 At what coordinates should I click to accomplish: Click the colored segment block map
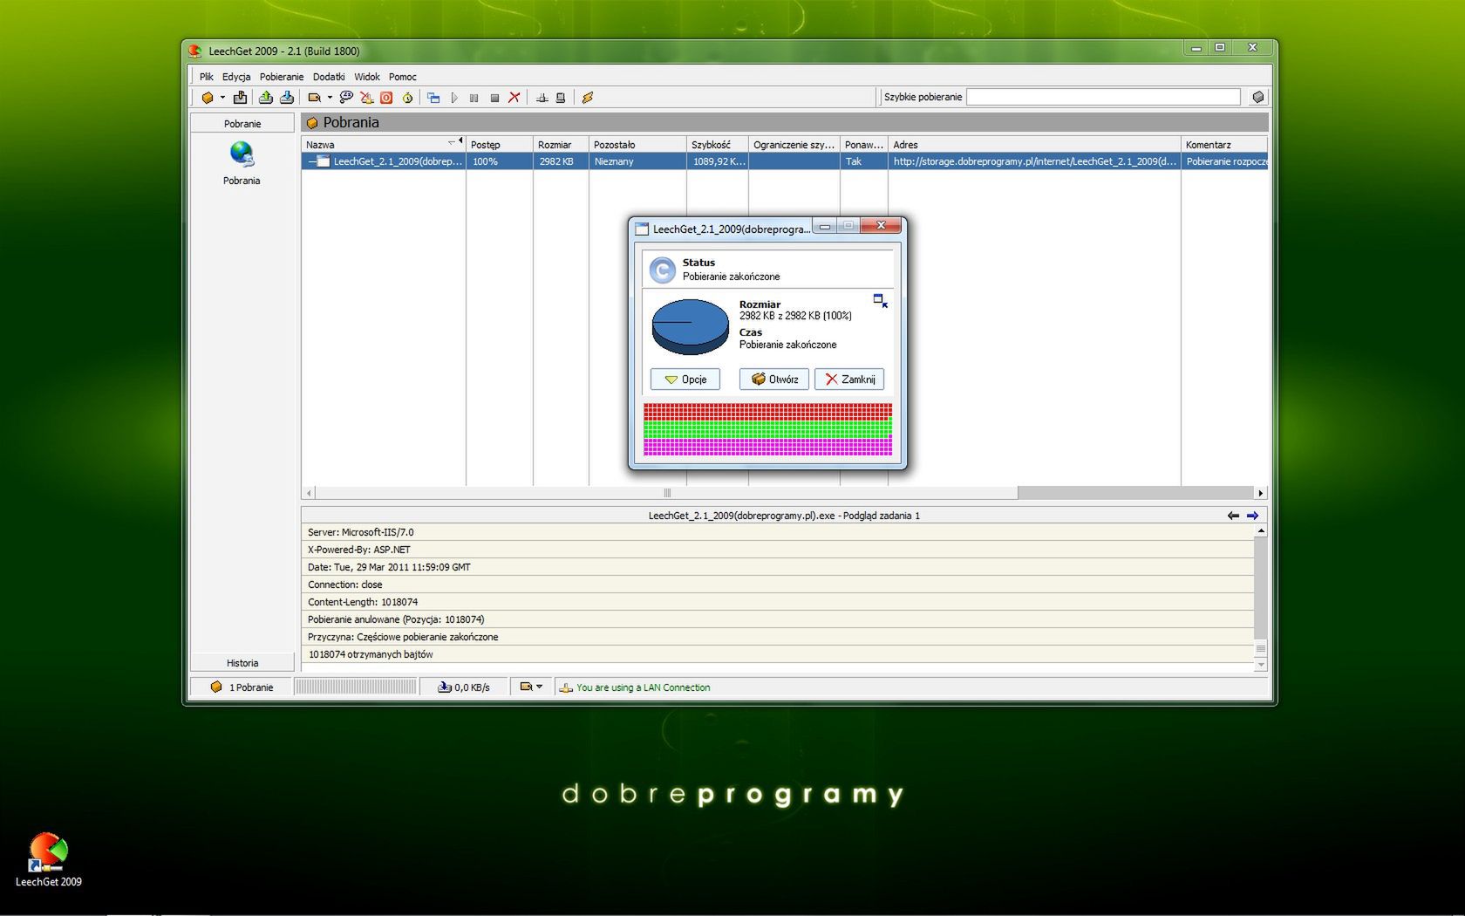point(768,429)
